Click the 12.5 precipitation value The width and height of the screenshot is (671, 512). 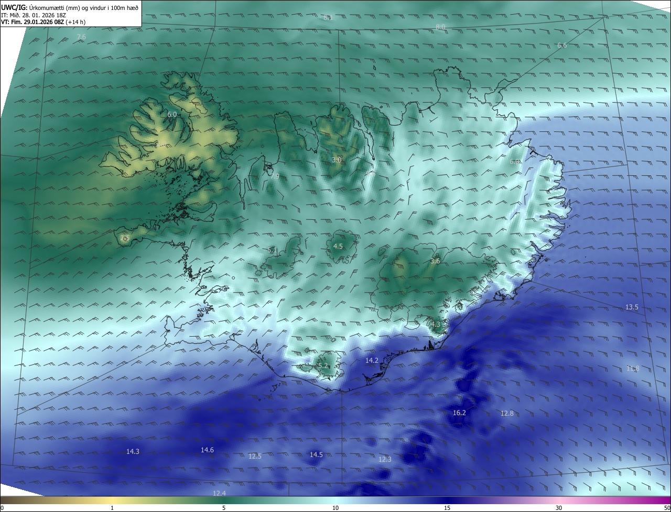[255, 457]
